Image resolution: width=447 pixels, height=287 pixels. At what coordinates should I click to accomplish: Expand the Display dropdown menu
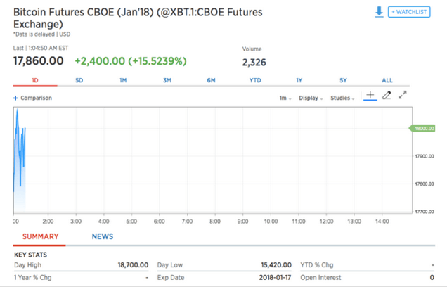(311, 98)
